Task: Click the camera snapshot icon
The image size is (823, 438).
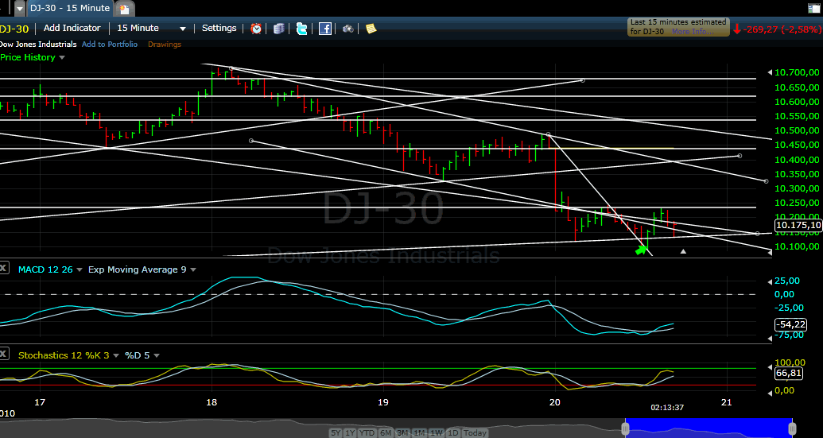Action: click(348, 29)
